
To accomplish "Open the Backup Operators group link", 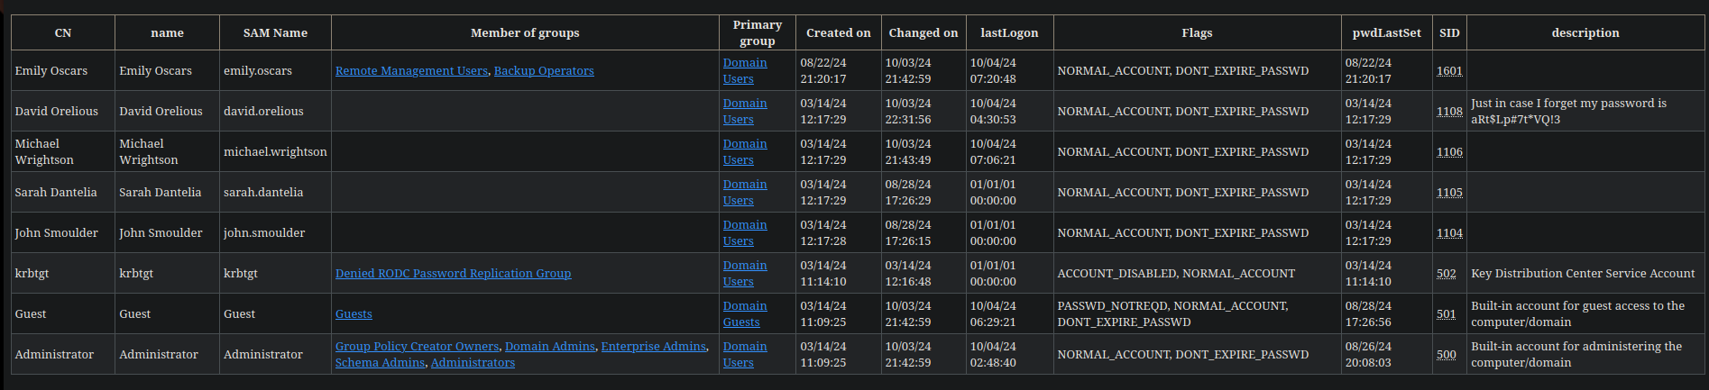I will [x=544, y=71].
